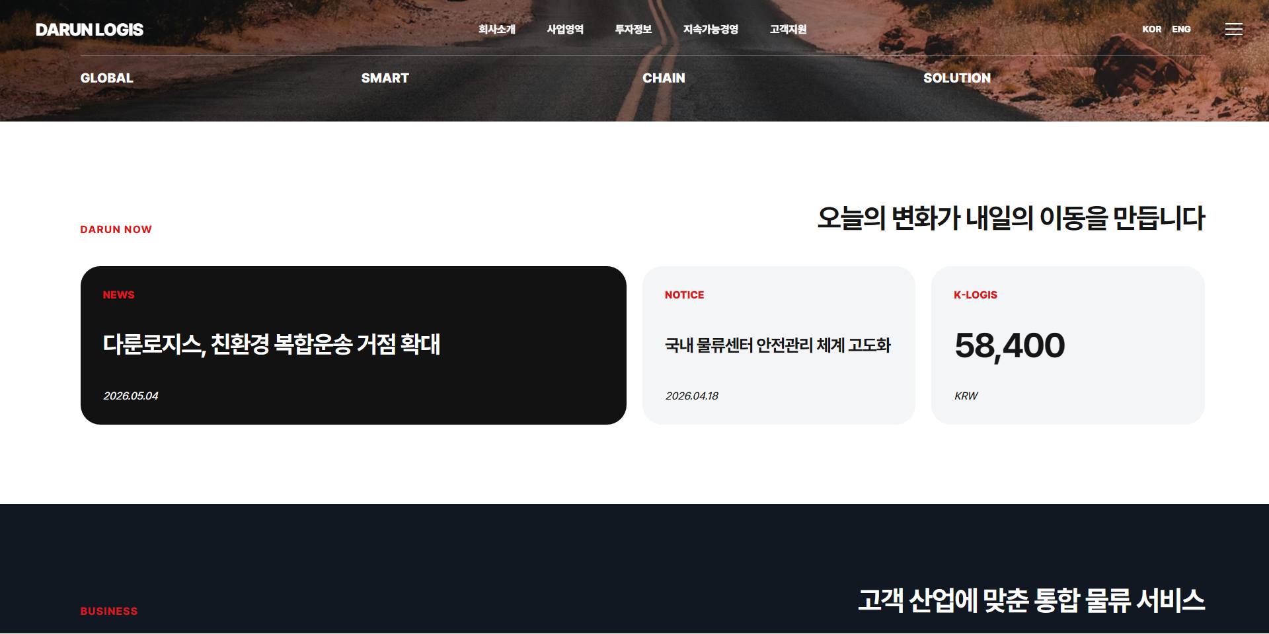Click the news headline 다룬로지스, 친환경 복합운송 거점 확대
Image resolution: width=1269 pixels, height=634 pixels.
point(272,344)
